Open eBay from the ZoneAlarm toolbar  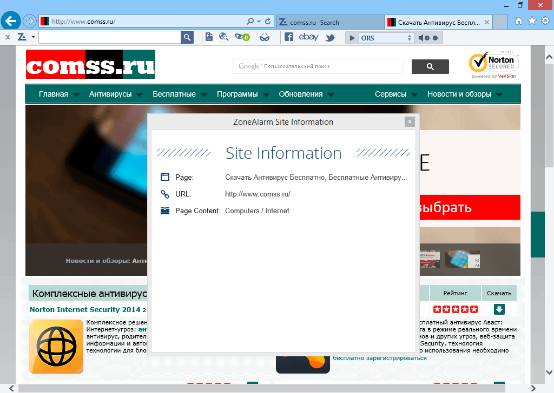click(308, 37)
